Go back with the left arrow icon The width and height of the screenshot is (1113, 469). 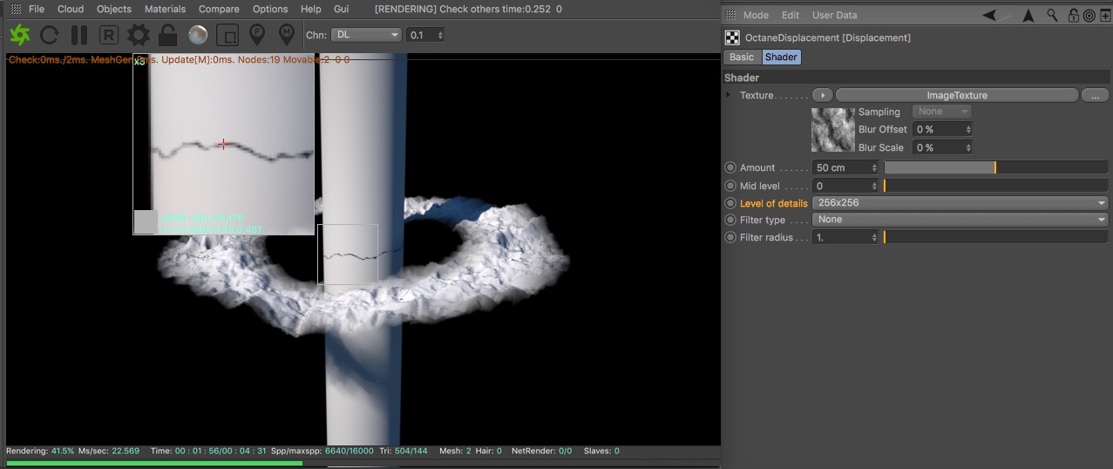[x=989, y=15]
